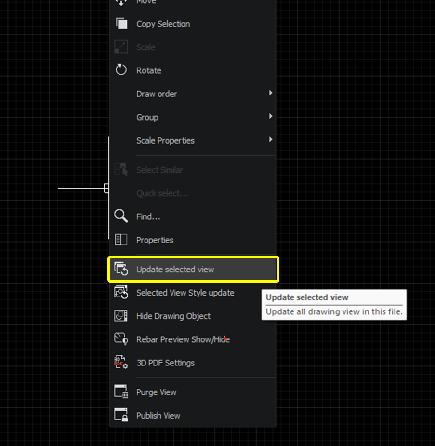Click the square grip on the line
Image resolution: width=435 pixels, height=446 pixels.
[105, 188]
